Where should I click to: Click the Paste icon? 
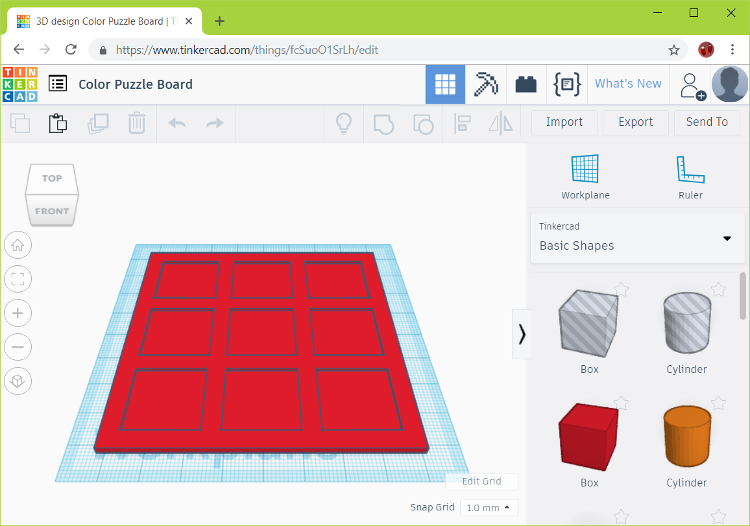click(x=58, y=123)
